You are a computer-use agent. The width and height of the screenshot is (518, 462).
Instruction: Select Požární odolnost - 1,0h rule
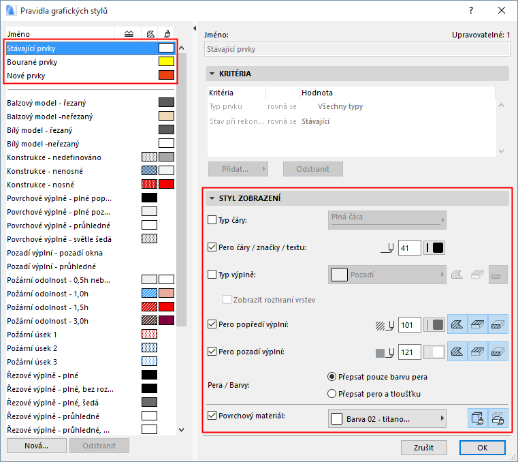[91, 294]
